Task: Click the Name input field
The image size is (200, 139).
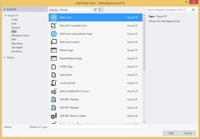Action: 85,127
